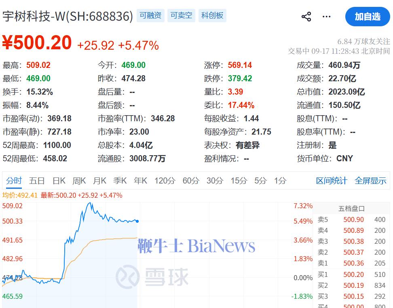Select the 季K tab
This screenshot has height=308, width=393.
coord(120,181)
